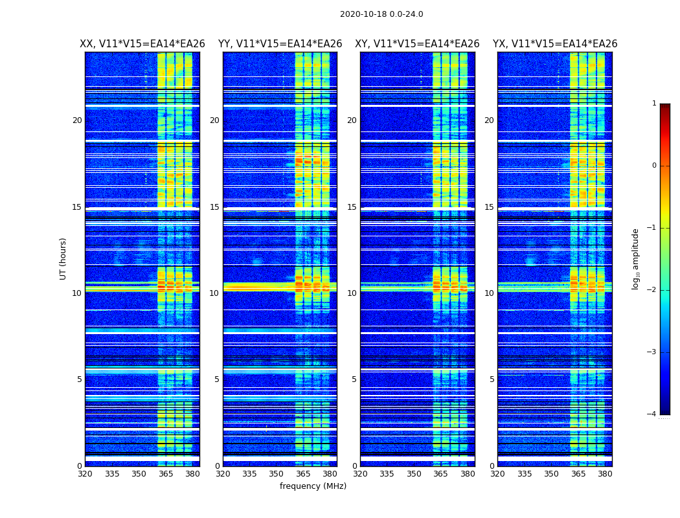Click the XX, V11*V15=EA14*EA26 panel title
680x518 pixels.
click(142, 44)
